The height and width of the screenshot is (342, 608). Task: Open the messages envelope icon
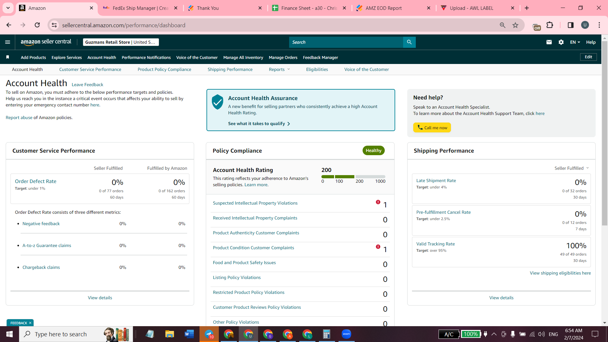coord(549,42)
